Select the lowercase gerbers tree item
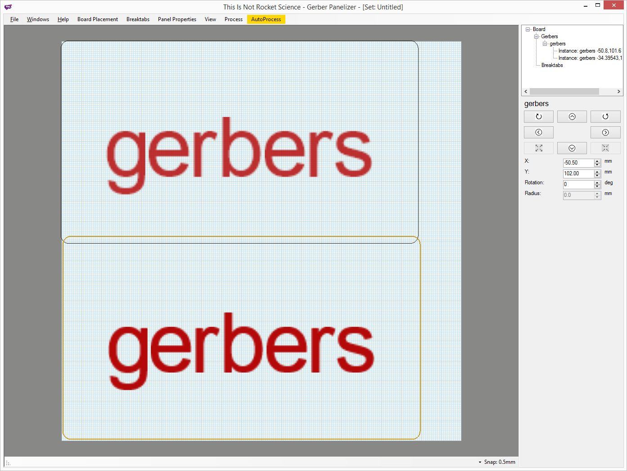The image size is (627, 471). click(557, 44)
